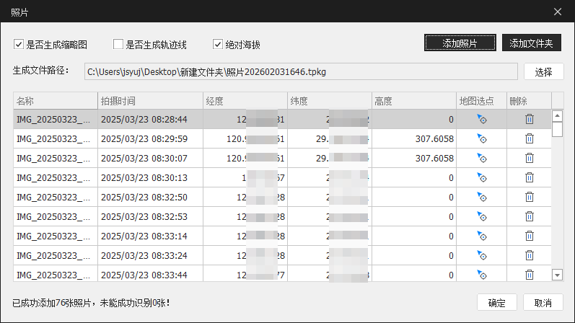
Task: Sort by the 拍摄时间 column header
Action: click(x=150, y=100)
